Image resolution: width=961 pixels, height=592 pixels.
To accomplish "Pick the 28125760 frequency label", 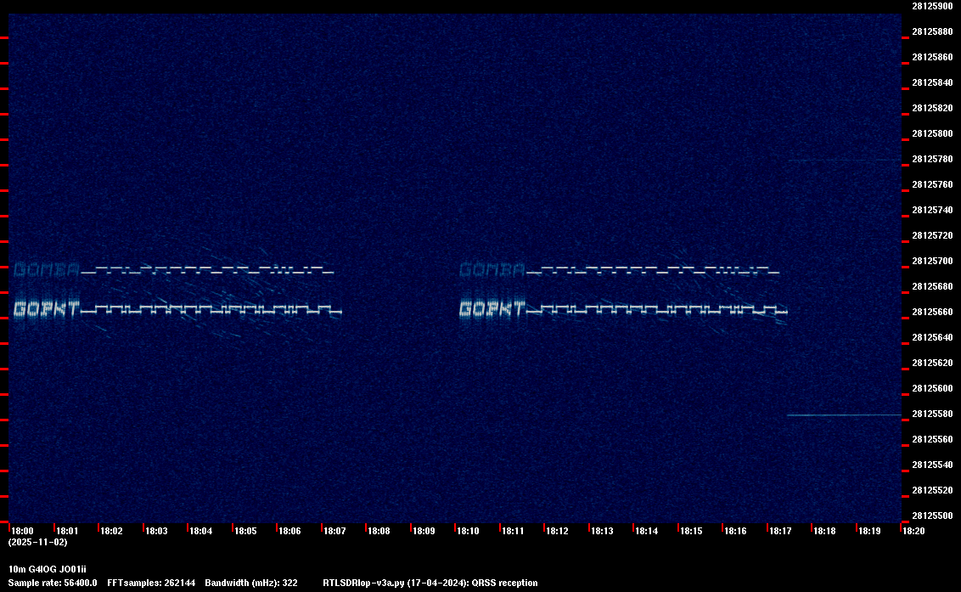I will 932,184.
